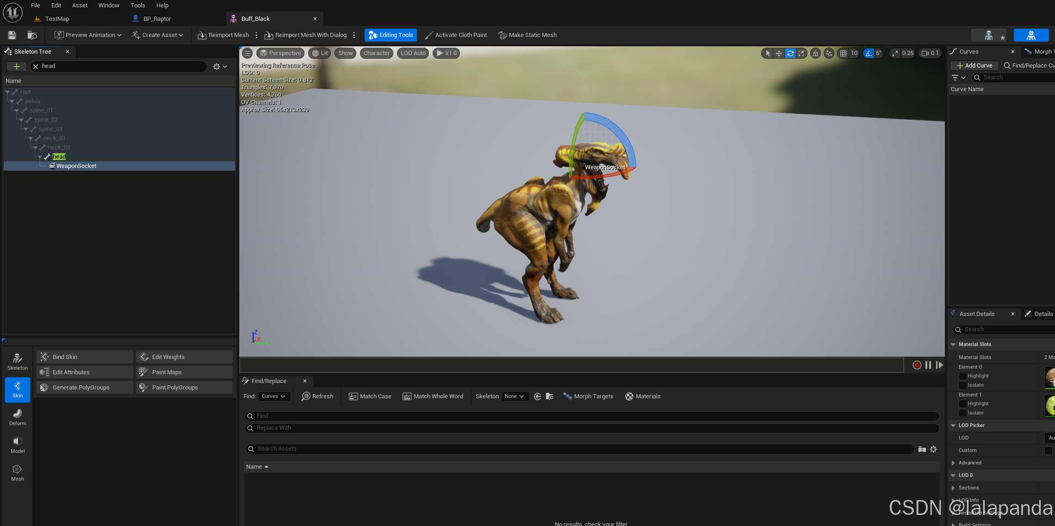1055x526 pixels.
Task: Click the record animation button
Action: [x=917, y=365]
